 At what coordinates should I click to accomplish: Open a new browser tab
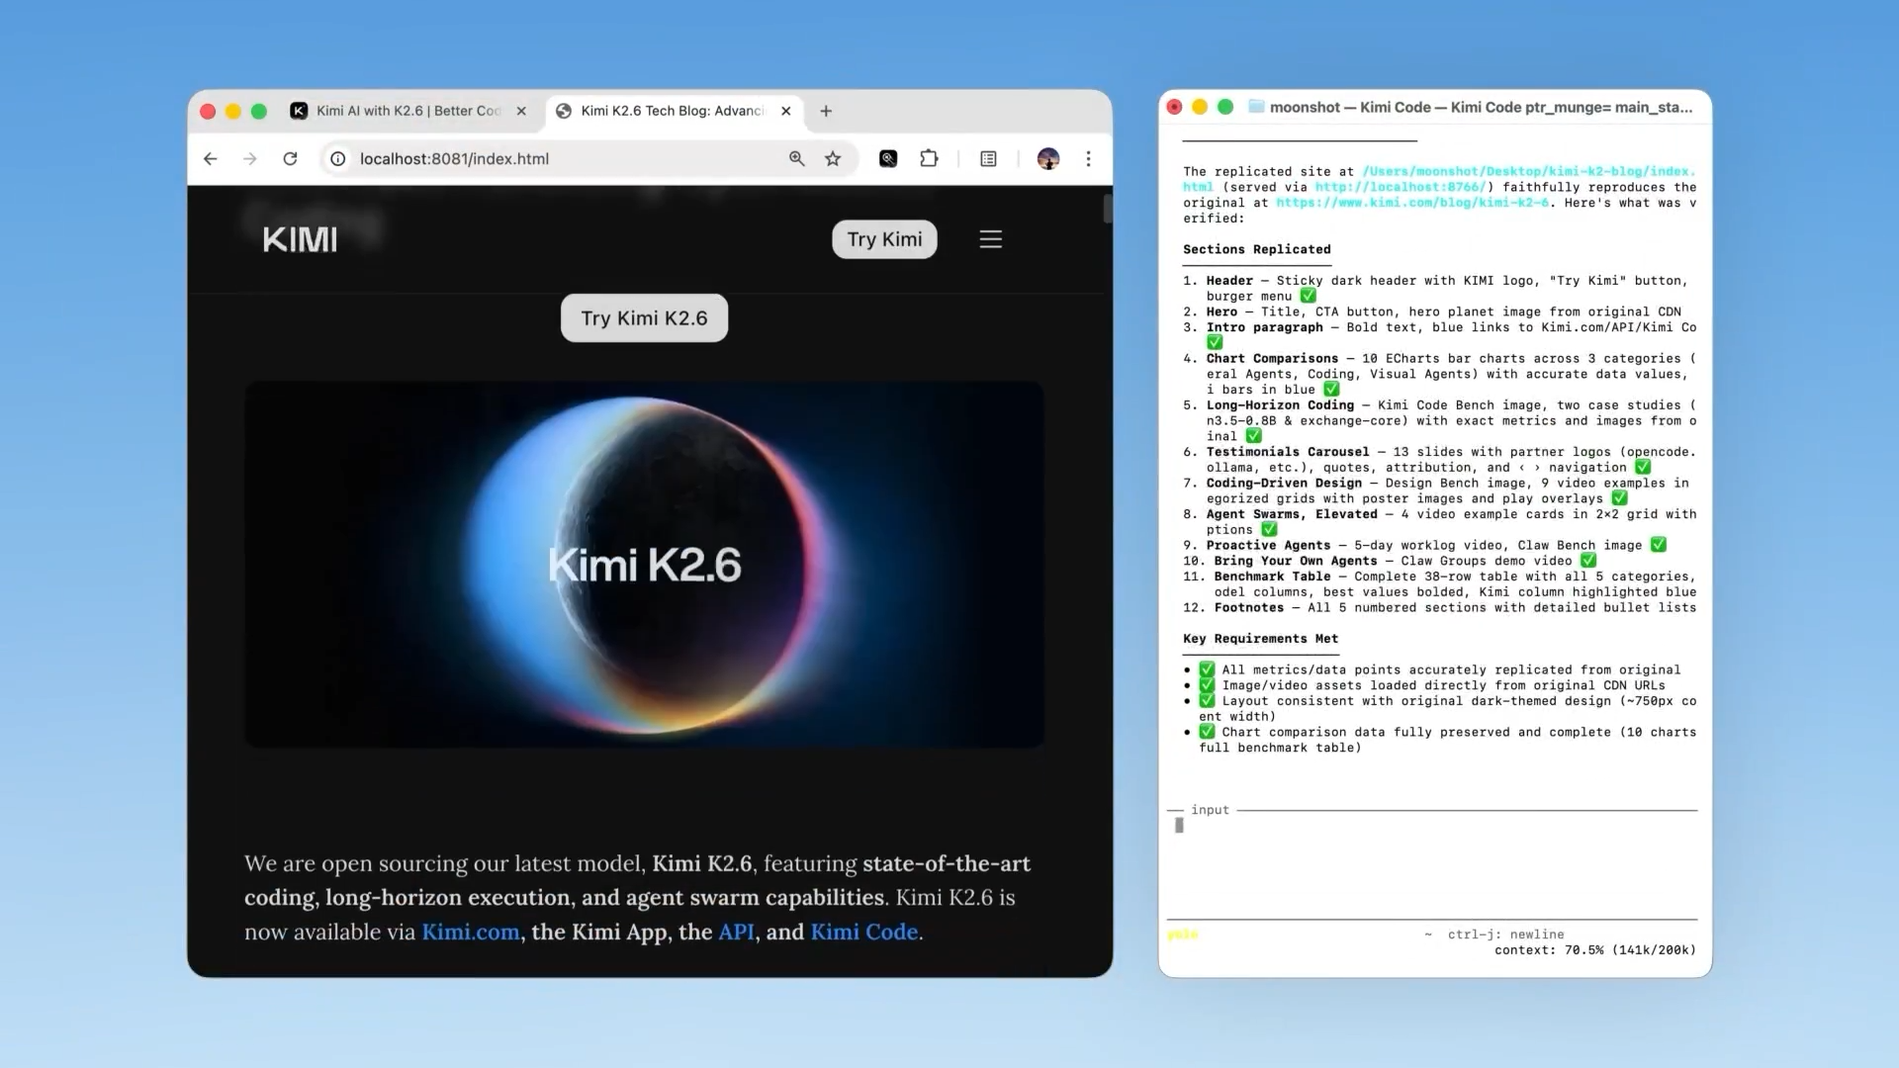[x=826, y=111]
